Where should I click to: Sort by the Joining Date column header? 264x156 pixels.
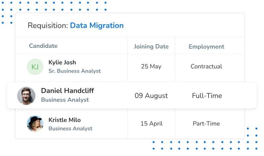click(x=151, y=47)
